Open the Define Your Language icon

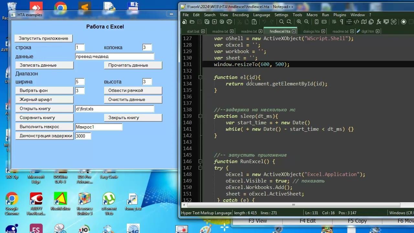[x=356, y=22]
